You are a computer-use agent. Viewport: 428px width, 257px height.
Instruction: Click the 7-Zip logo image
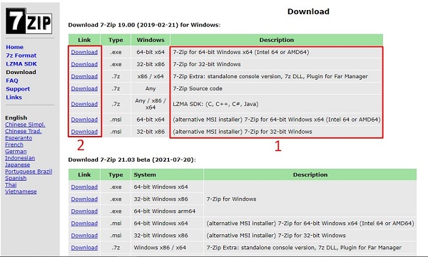29,21
